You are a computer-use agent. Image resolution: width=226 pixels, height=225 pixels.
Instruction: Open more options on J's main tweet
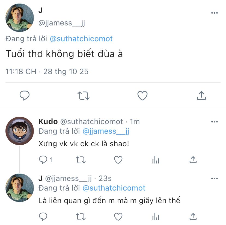pyautogui.click(x=215, y=13)
